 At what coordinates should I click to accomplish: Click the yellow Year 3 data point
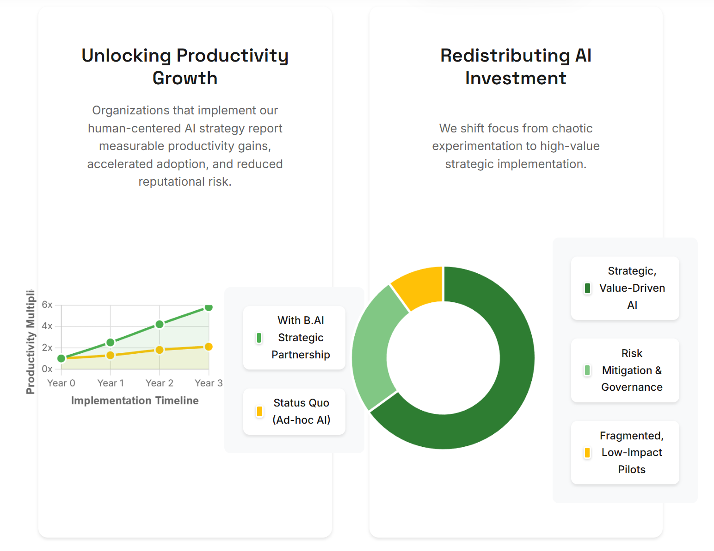[209, 347]
